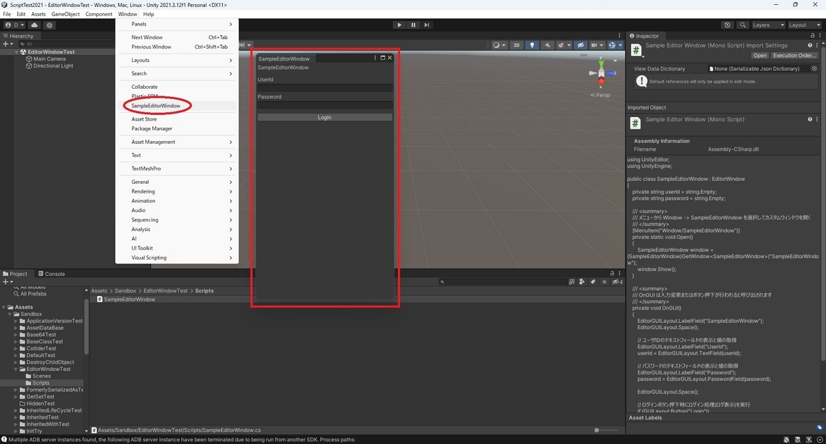Toggle scene lighting with the bulb icon

532,45
